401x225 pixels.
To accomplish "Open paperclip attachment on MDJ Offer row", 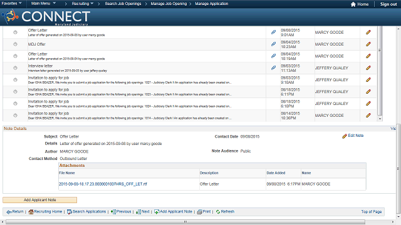I will (x=273, y=44).
